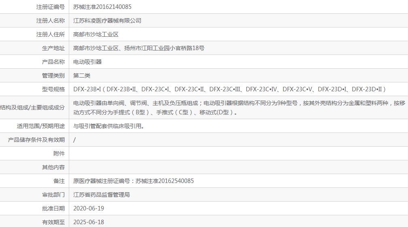This screenshot has width=408, height=227.
Task: Select the 附件 label
Action: pos(59,154)
